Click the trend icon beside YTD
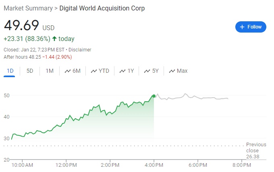The image size is (274, 172). 94,71
